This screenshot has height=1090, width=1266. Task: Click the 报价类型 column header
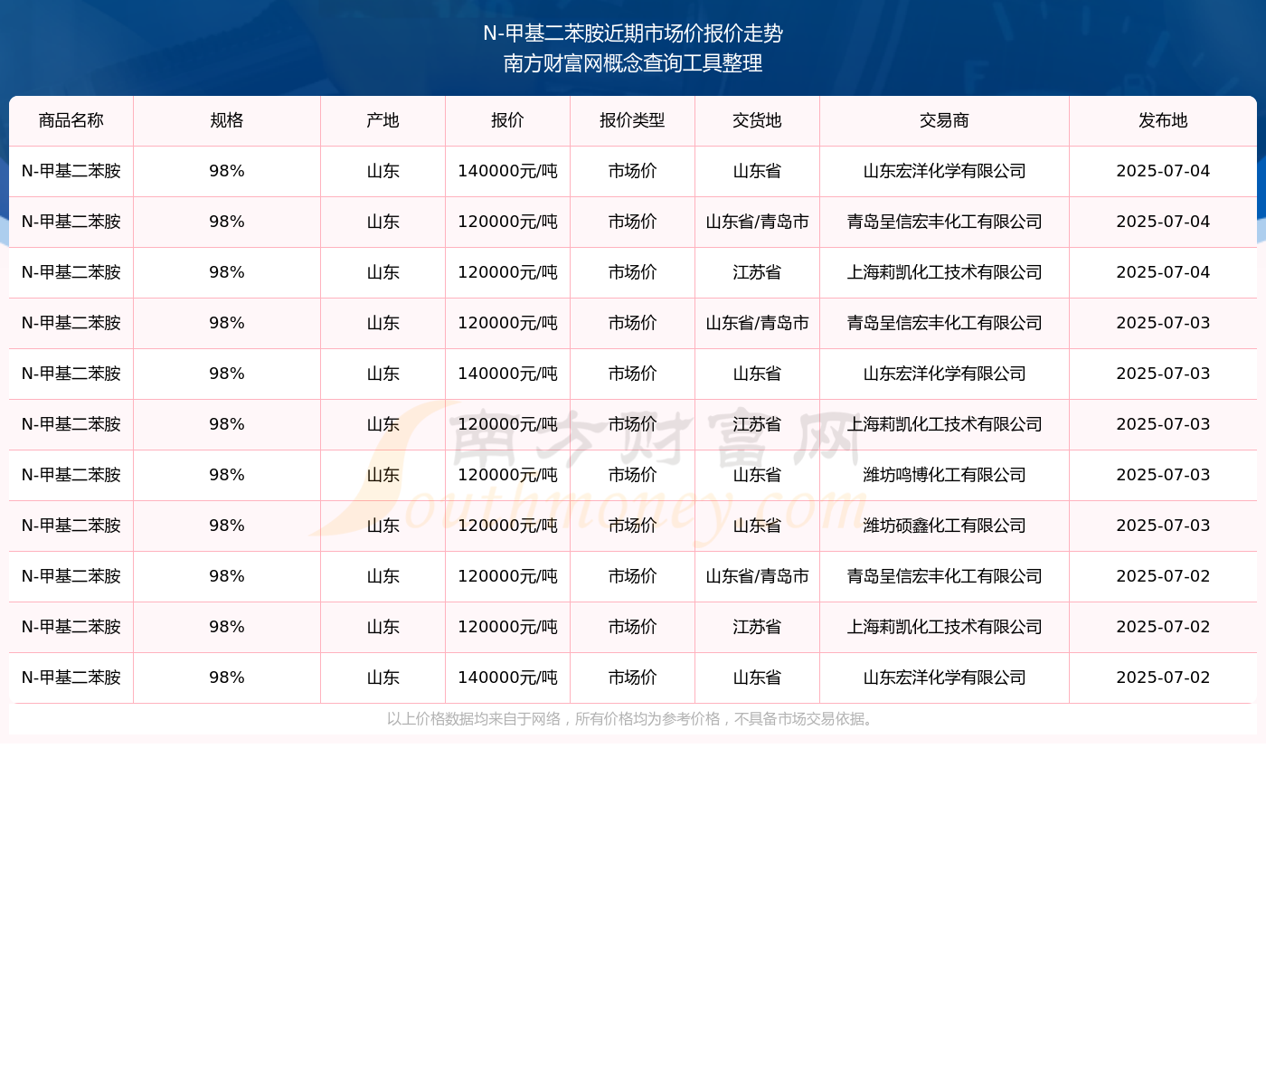click(633, 120)
